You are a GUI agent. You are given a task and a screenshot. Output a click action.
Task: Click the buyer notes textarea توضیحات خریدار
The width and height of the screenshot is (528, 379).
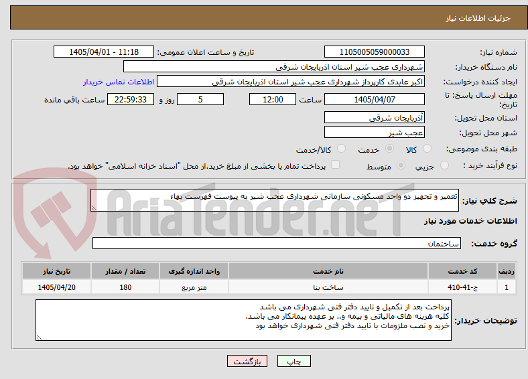pos(243,320)
